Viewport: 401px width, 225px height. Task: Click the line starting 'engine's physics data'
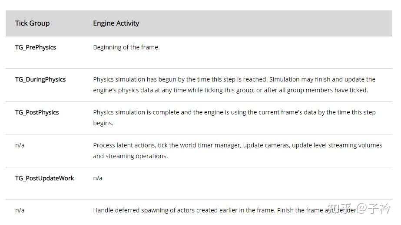pyautogui.click(x=230, y=90)
